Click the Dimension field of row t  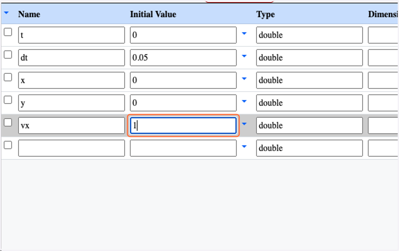coord(383,35)
